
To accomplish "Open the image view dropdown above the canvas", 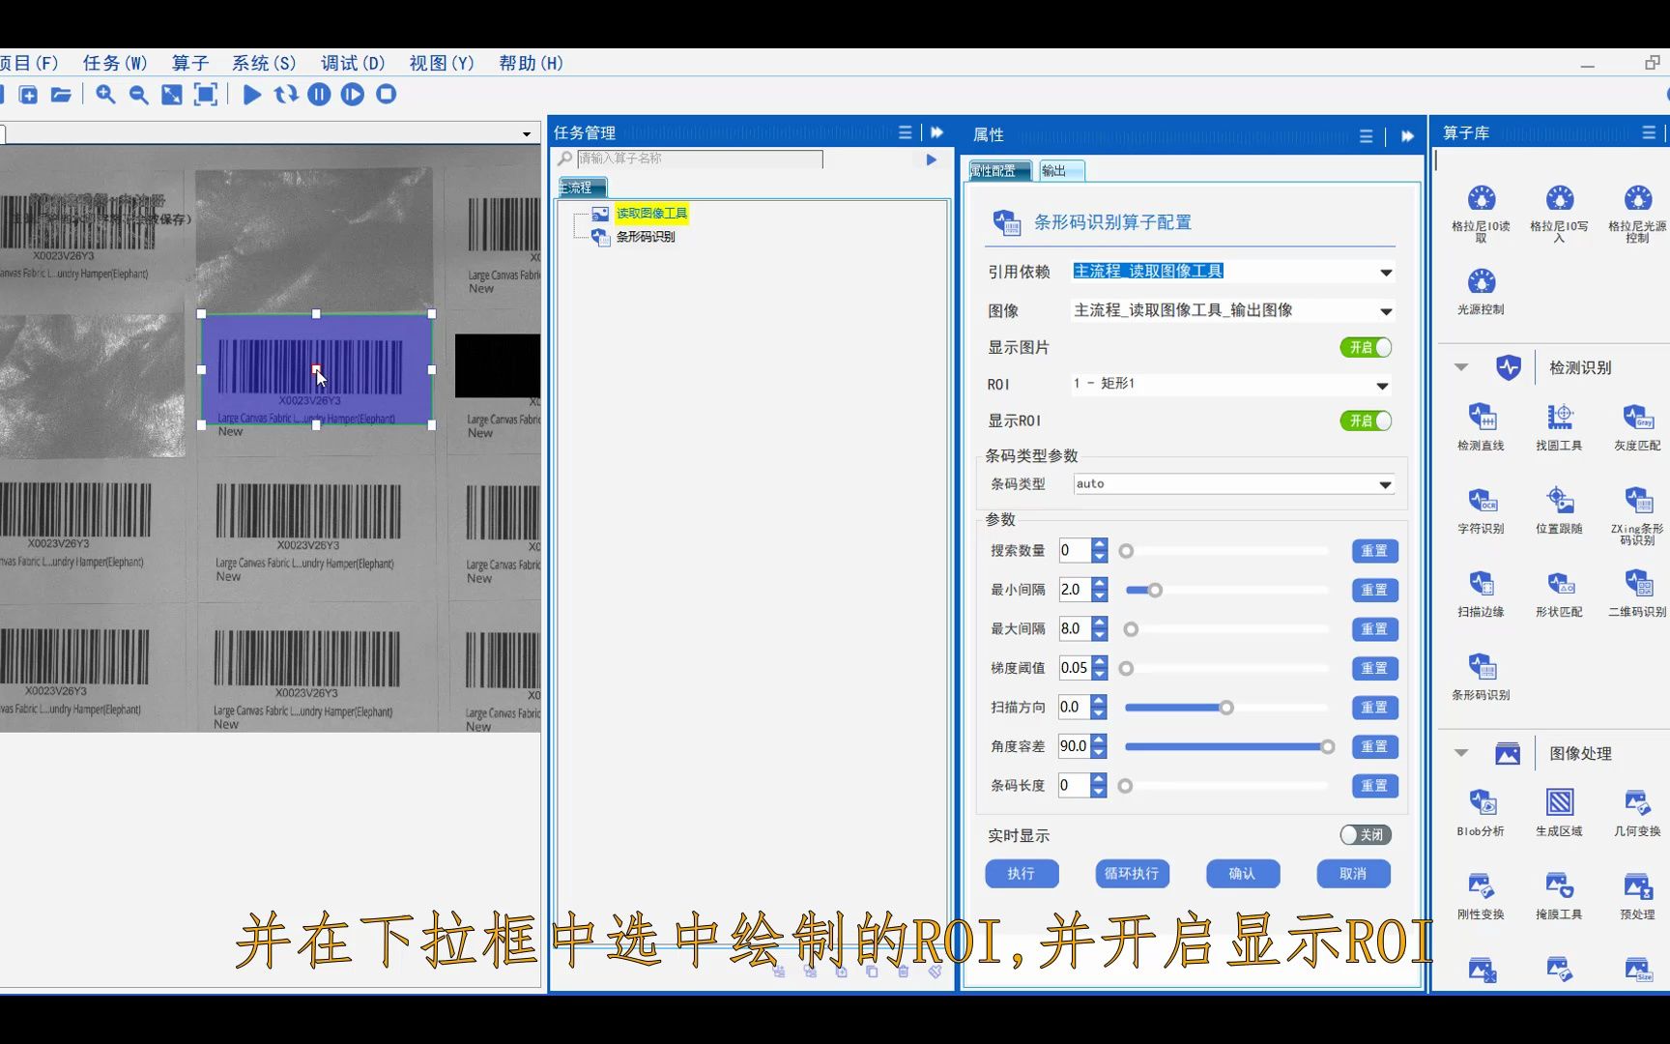I will (527, 134).
